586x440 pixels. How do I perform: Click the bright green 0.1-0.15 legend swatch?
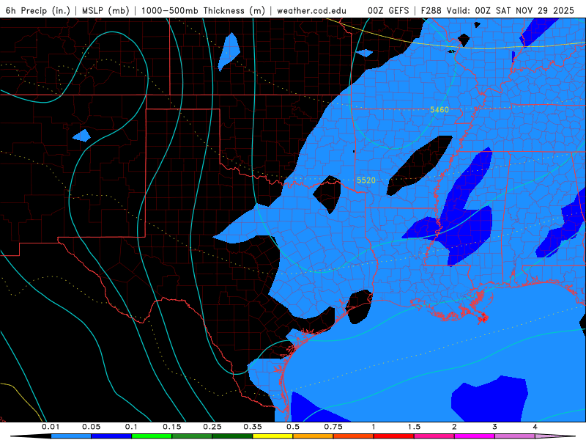coord(152,436)
